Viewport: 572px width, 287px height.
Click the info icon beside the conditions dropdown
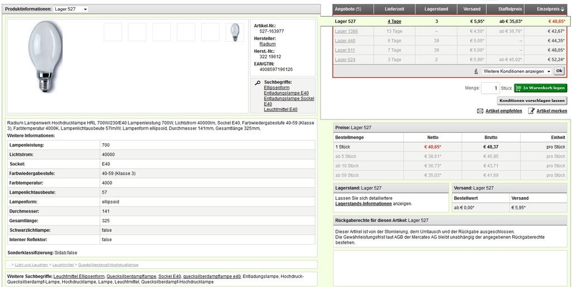point(476,71)
